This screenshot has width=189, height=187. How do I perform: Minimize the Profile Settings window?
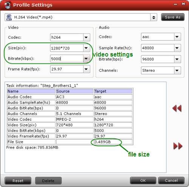175,5
